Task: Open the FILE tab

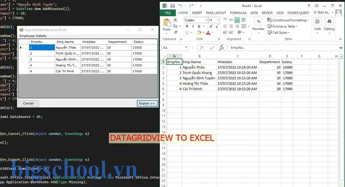Action: [x=168, y=13]
